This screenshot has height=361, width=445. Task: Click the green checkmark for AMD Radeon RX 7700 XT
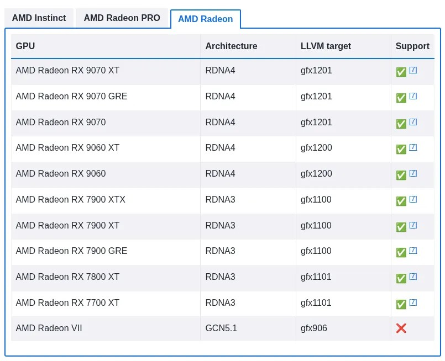(401, 303)
